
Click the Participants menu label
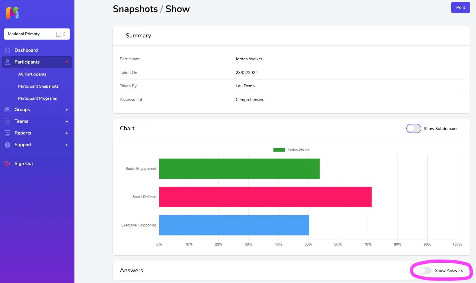27,62
